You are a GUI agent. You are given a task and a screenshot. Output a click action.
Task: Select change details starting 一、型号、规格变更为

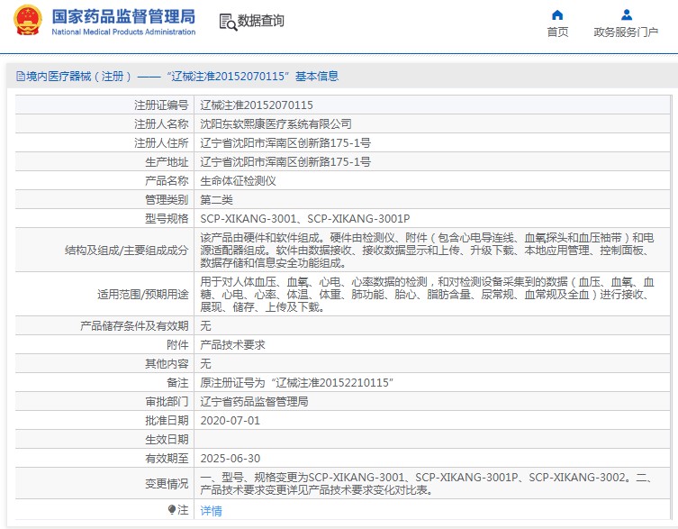pyautogui.click(x=427, y=484)
